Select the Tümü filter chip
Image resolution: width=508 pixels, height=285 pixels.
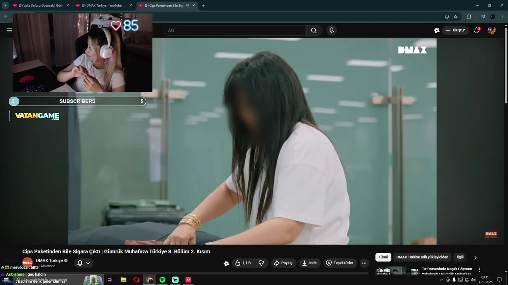click(383, 257)
